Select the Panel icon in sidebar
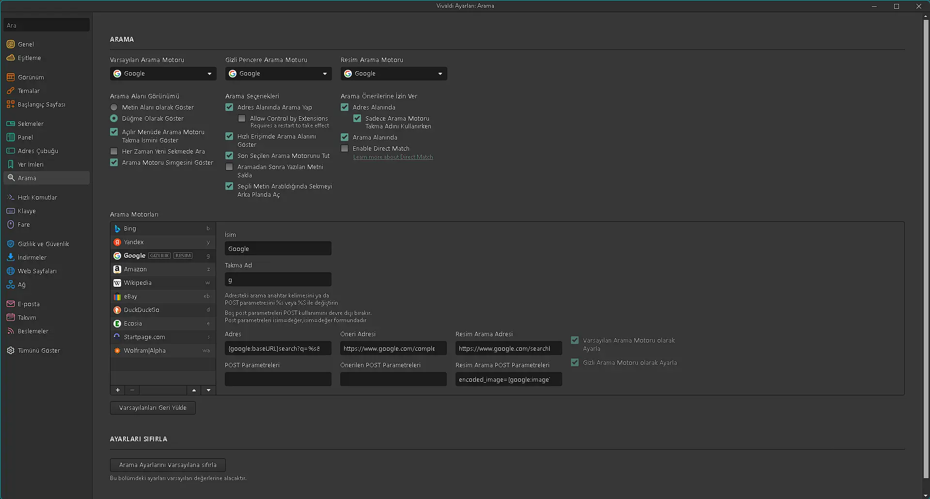 (x=11, y=137)
